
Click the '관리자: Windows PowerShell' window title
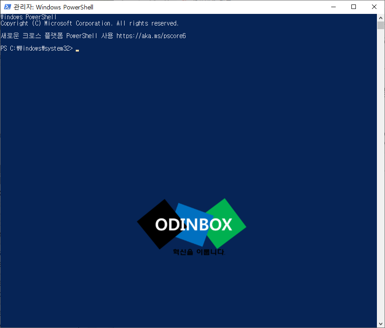click(53, 7)
